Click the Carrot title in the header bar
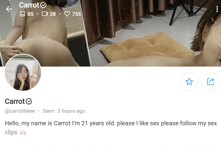 tap(29, 5)
